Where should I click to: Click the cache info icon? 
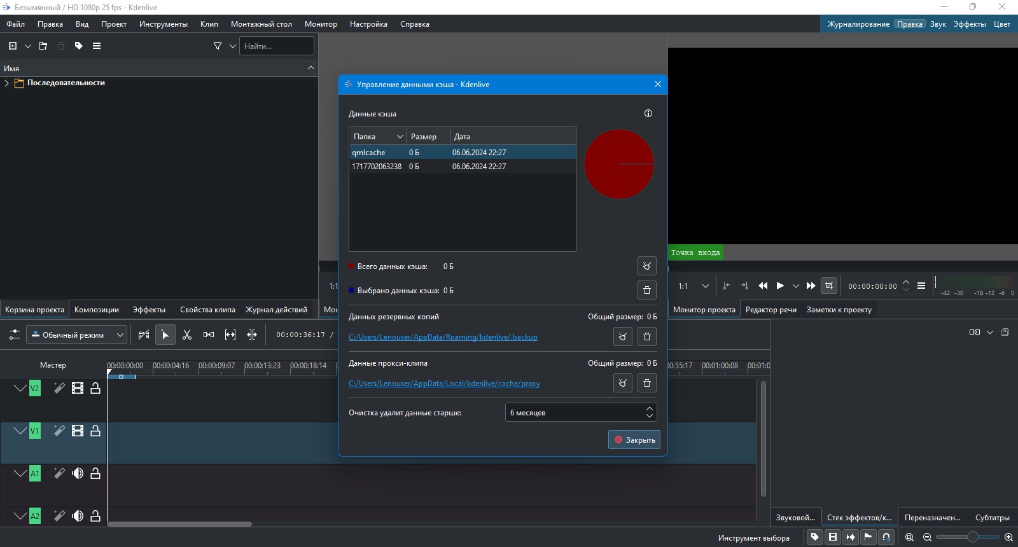tap(648, 113)
